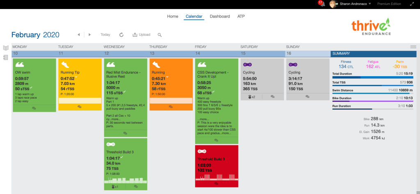Click the Upload button
This screenshot has width=420, height=194.
(141, 35)
